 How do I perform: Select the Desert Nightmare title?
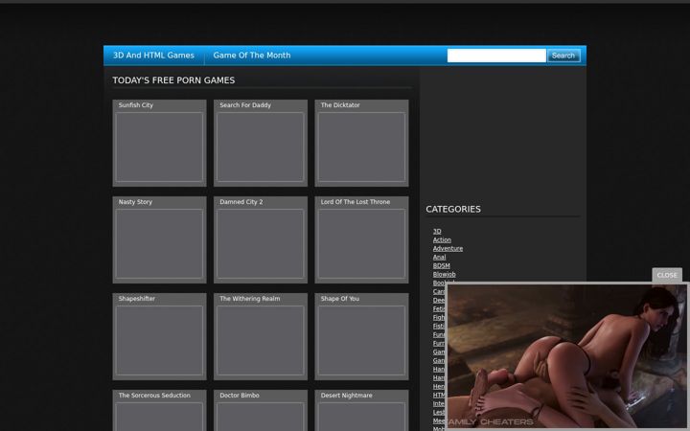point(346,396)
